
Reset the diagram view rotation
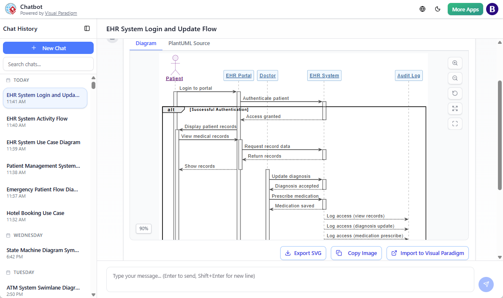point(455,93)
